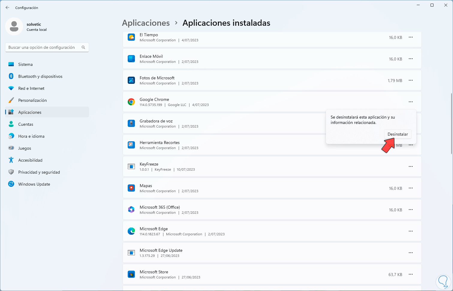Open Red e Internet settings
The height and width of the screenshot is (291, 453).
47,88
